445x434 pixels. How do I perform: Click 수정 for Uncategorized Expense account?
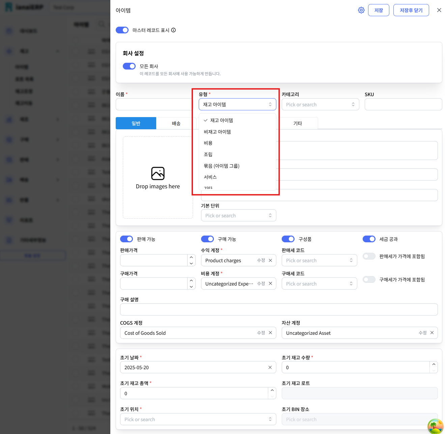261,283
